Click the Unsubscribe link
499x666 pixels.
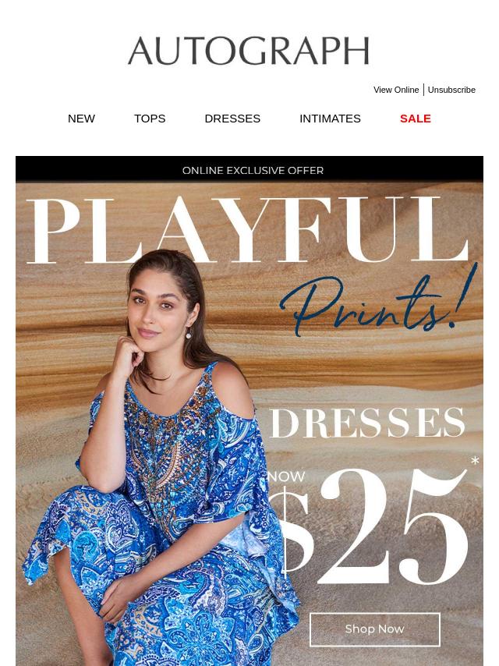pos(451,90)
